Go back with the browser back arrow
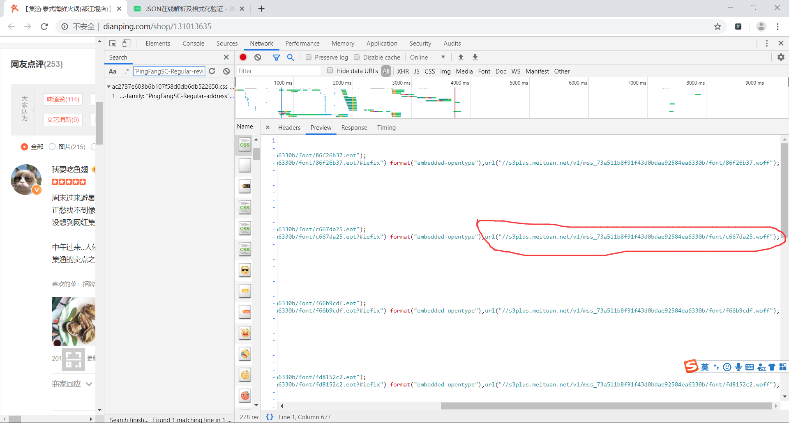The image size is (789, 423). pyautogui.click(x=12, y=27)
